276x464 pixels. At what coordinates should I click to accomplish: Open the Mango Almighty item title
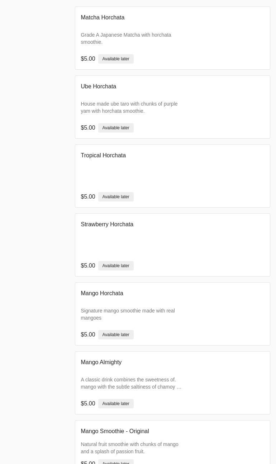101,362
